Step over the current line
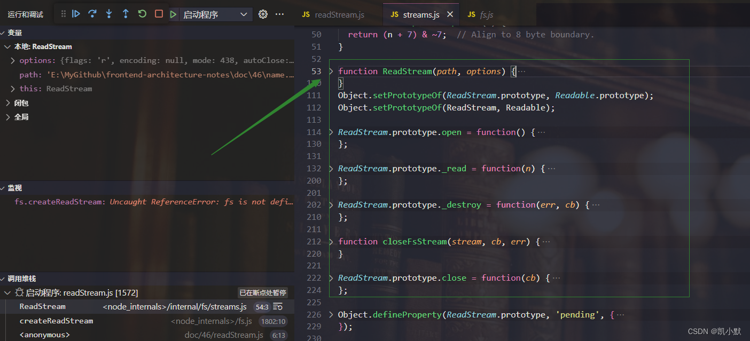The height and width of the screenshot is (341, 750). pos(92,14)
